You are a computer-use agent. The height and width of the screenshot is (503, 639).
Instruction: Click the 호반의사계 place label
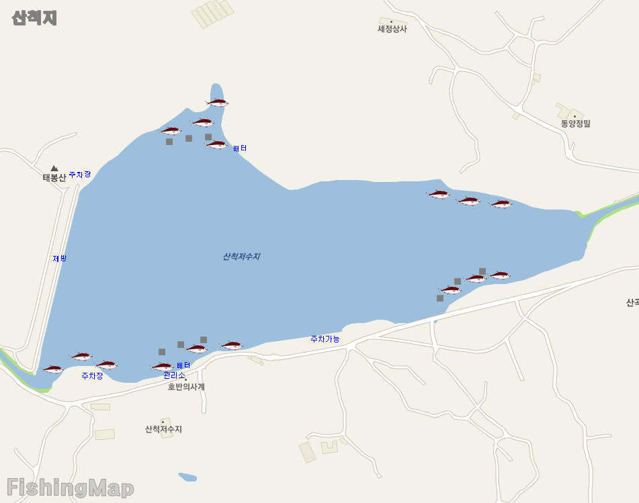click(x=186, y=387)
